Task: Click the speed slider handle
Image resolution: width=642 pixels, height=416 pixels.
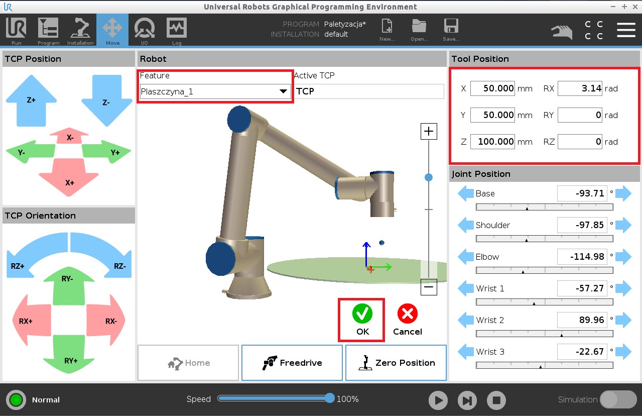Action: click(x=329, y=398)
